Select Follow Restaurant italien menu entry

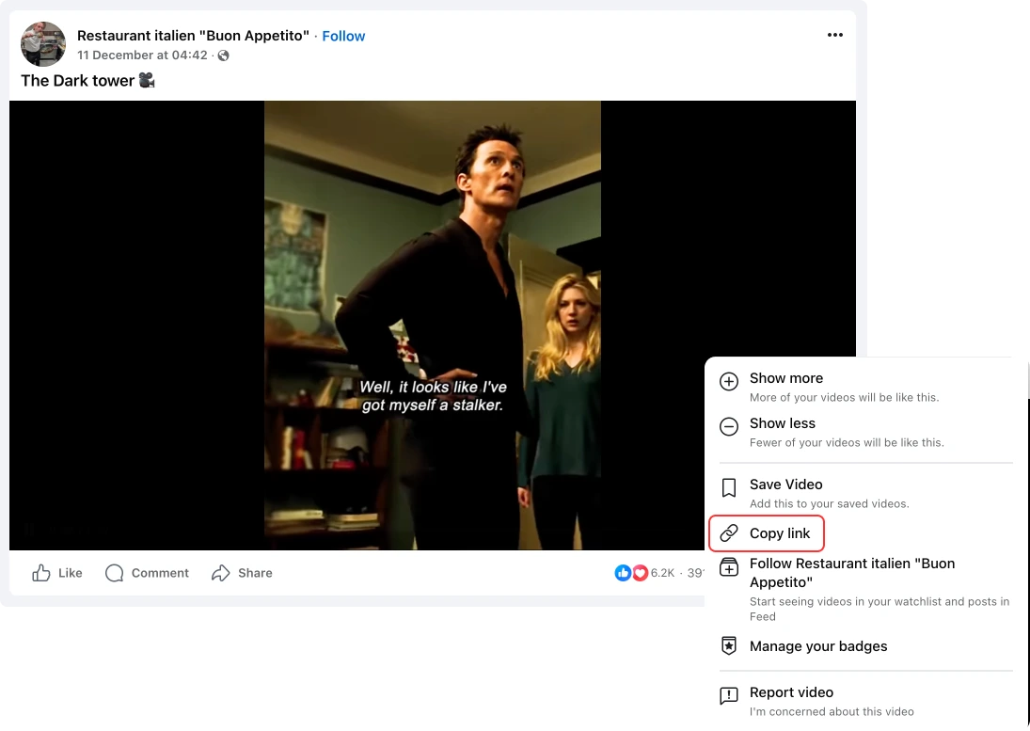click(x=865, y=589)
